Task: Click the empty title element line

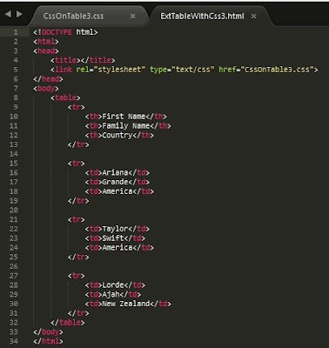Action: (x=83, y=60)
